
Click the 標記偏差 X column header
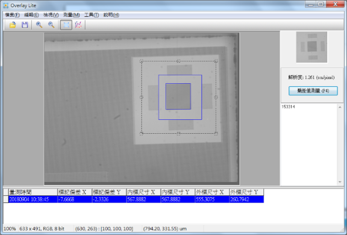tap(75, 192)
